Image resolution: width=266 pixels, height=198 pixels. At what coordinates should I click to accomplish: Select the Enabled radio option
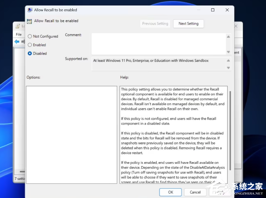pyautogui.click(x=30, y=45)
